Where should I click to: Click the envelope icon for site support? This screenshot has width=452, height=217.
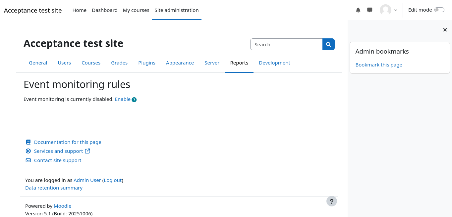28,160
